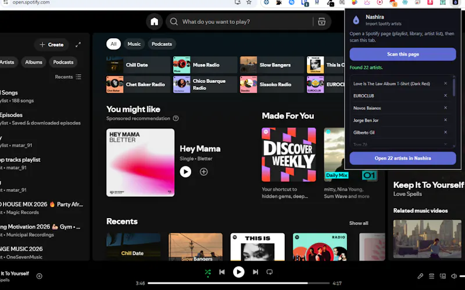Open the Sissoko Radio tile
Viewport: 465px width, 290px height.
(272, 84)
